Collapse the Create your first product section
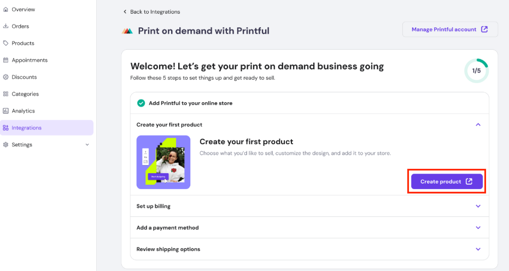The height and width of the screenshot is (271, 509). (x=478, y=125)
